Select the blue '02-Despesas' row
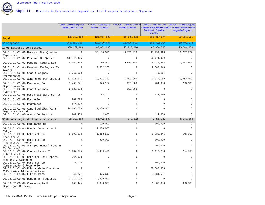 click(10, 43)
